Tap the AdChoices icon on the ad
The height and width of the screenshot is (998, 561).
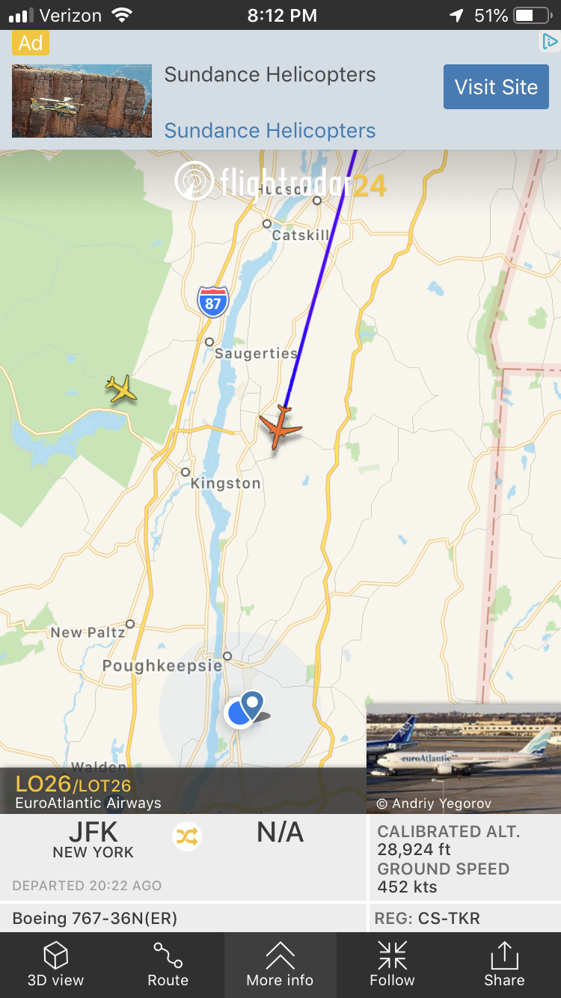click(x=550, y=42)
